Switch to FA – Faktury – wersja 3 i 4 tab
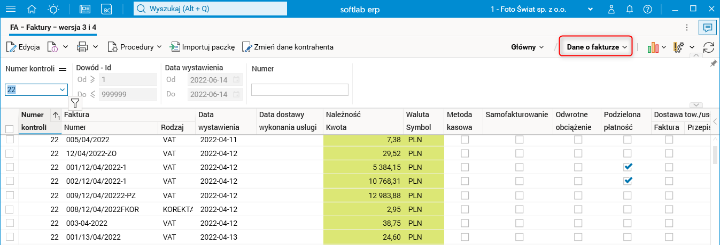Screen dimensions: 720x245 (53, 27)
